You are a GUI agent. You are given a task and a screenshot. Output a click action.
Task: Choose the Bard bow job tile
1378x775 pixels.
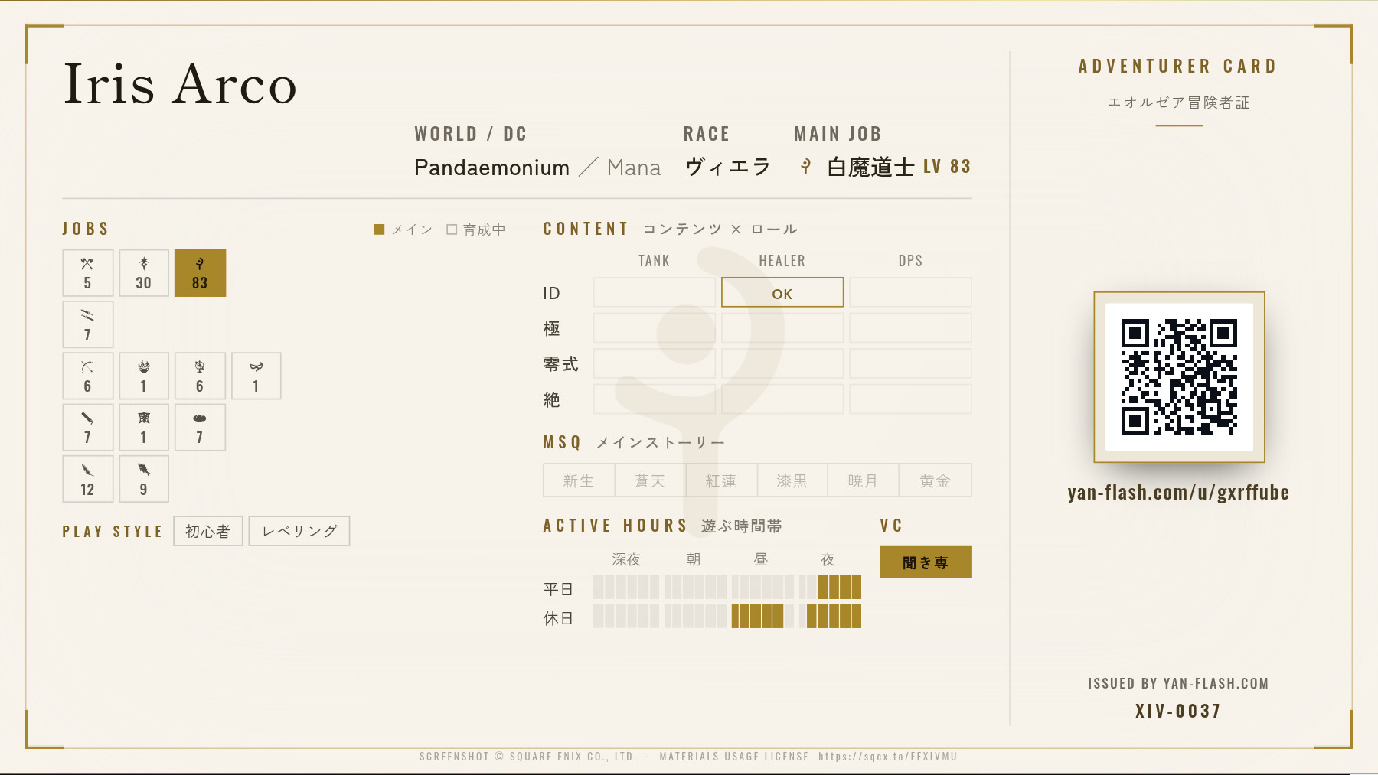click(x=88, y=376)
